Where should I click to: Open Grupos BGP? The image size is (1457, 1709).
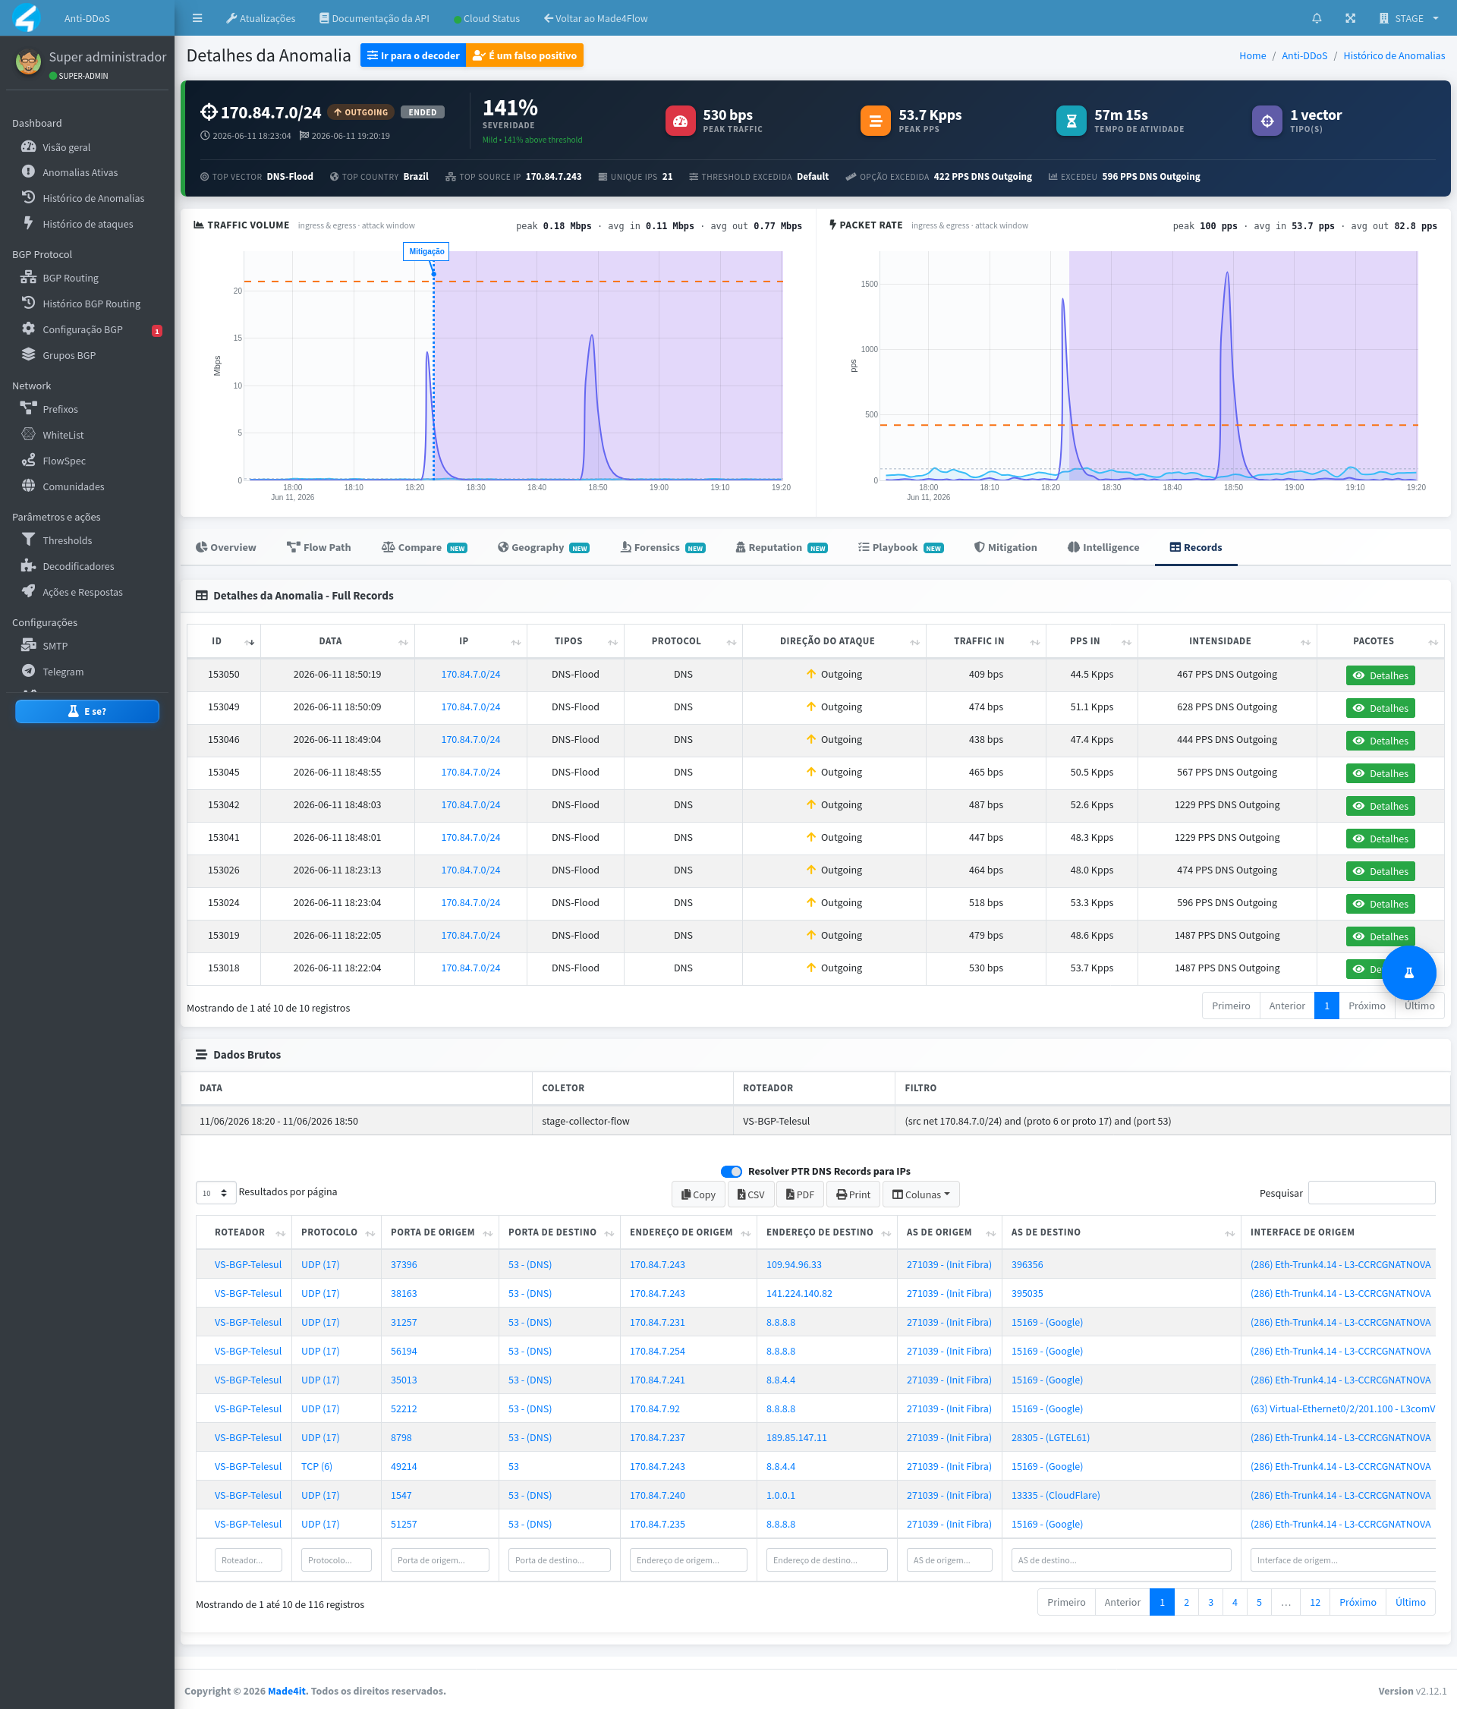point(68,354)
